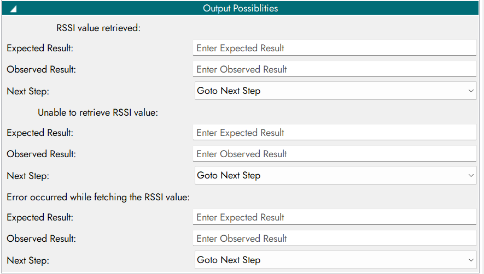Click Observed Result label under RSSI value retrieved

click(41, 69)
